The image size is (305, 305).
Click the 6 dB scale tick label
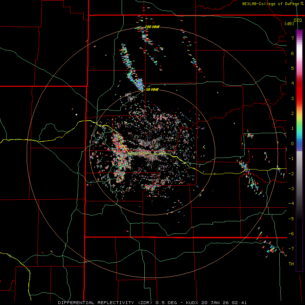pos(292,53)
